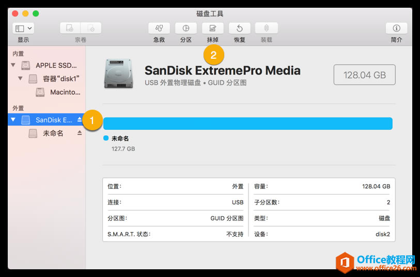Click the disk1 container icon
The image size is (420, 277).
pos(33,79)
